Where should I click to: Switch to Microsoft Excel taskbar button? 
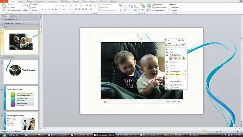pos(81,135)
